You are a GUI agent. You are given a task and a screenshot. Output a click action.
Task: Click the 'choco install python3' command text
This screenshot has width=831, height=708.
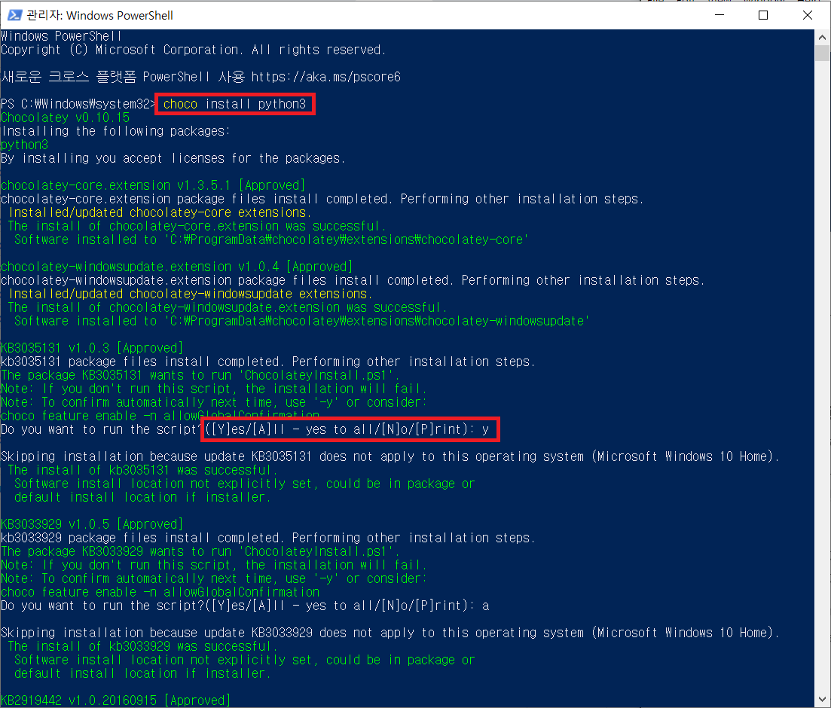pyautogui.click(x=234, y=104)
